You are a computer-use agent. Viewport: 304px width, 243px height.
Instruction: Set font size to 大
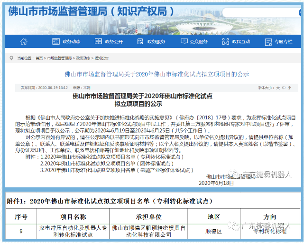(278, 88)
